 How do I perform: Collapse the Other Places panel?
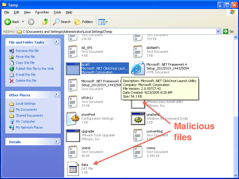(x=56, y=95)
